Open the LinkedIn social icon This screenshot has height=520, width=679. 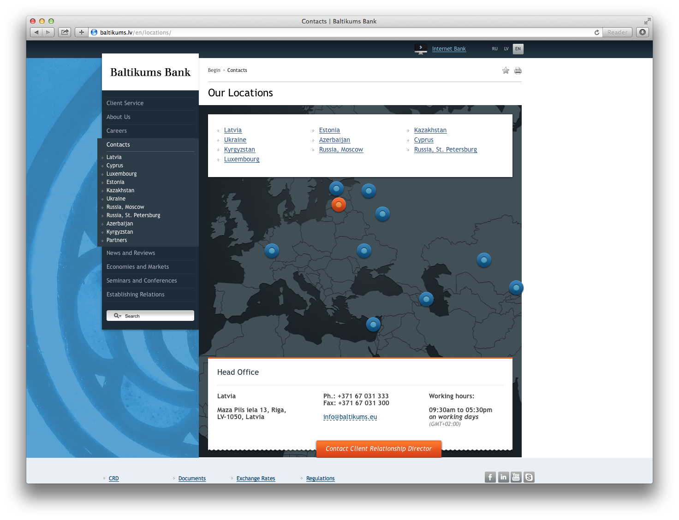coord(503,477)
